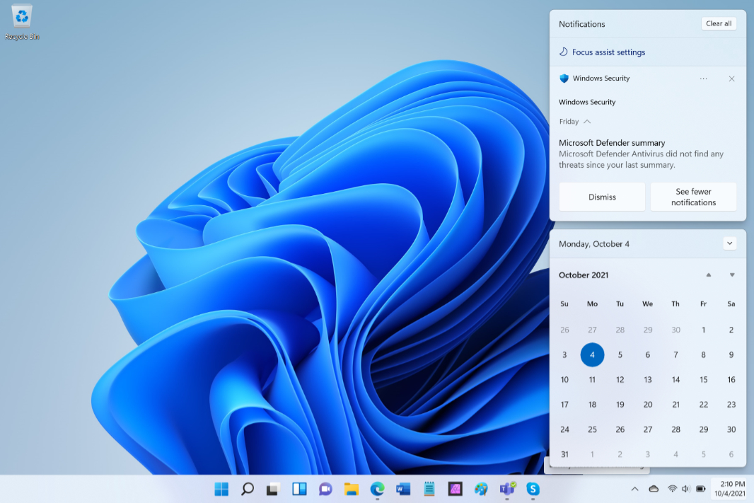Click the Wi-Fi icon in system tray
The image size is (754, 503).
(x=673, y=489)
